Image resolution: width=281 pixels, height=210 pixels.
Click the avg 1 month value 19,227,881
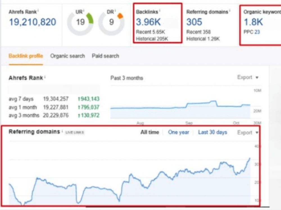click(x=56, y=107)
